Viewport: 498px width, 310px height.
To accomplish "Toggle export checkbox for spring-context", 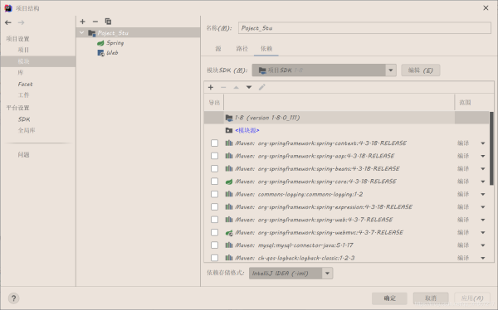I will click(214, 143).
